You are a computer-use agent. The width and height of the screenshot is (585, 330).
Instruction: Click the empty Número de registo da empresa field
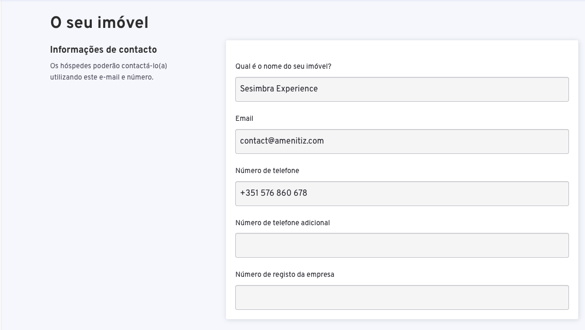[402, 297]
